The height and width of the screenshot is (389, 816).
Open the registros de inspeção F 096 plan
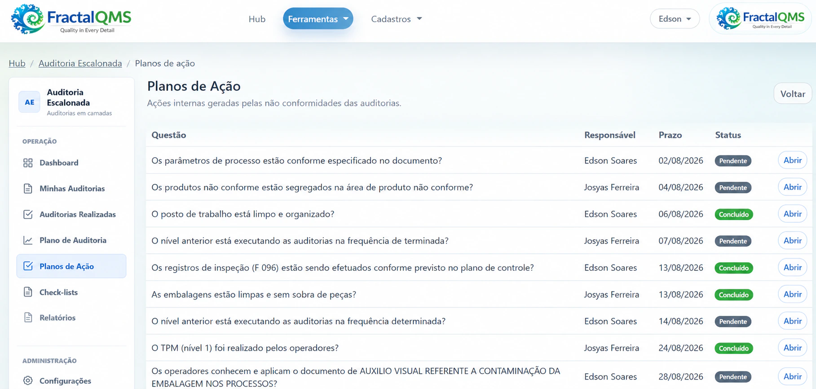[x=793, y=267]
